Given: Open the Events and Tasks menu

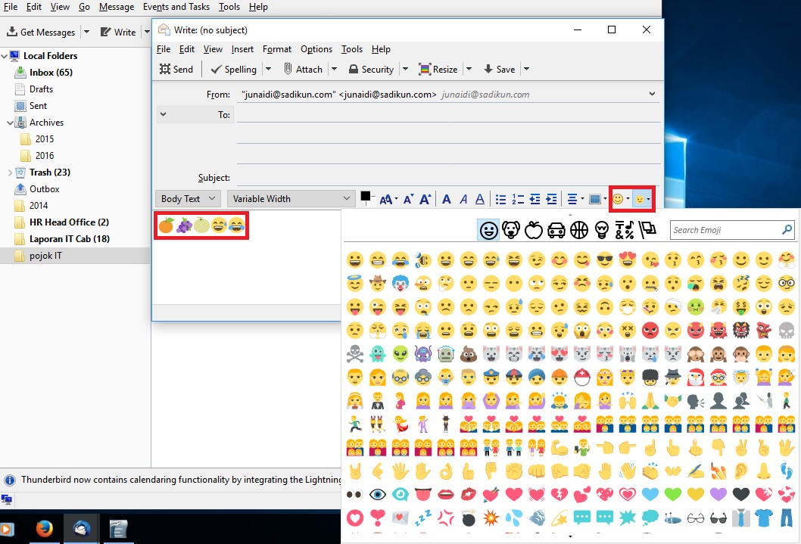Looking at the screenshot, I should (176, 7).
